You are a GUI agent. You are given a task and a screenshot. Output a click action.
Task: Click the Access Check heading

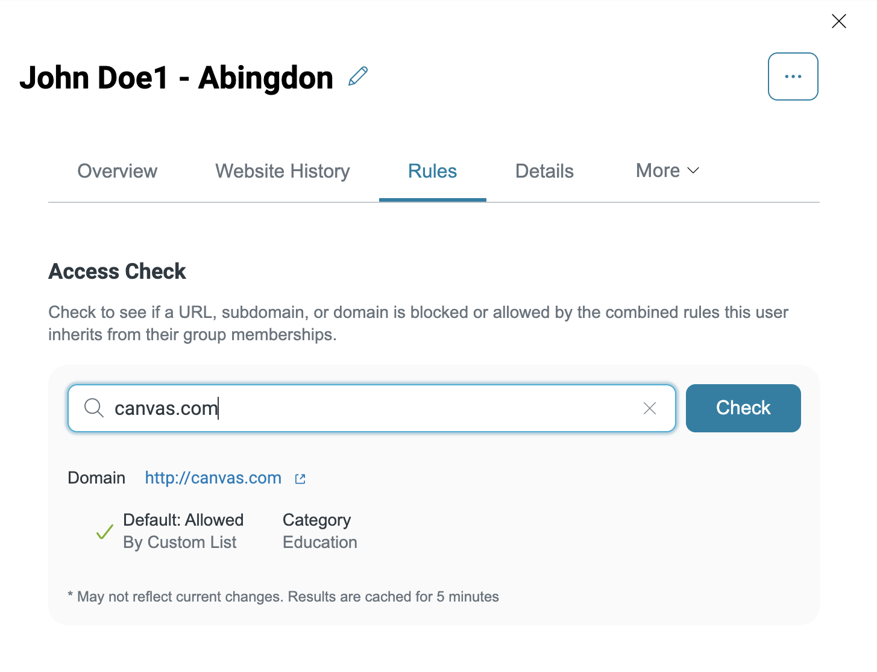117,272
